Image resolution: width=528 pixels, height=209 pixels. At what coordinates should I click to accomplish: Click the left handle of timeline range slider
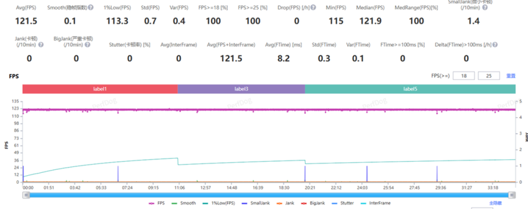click(x=26, y=195)
